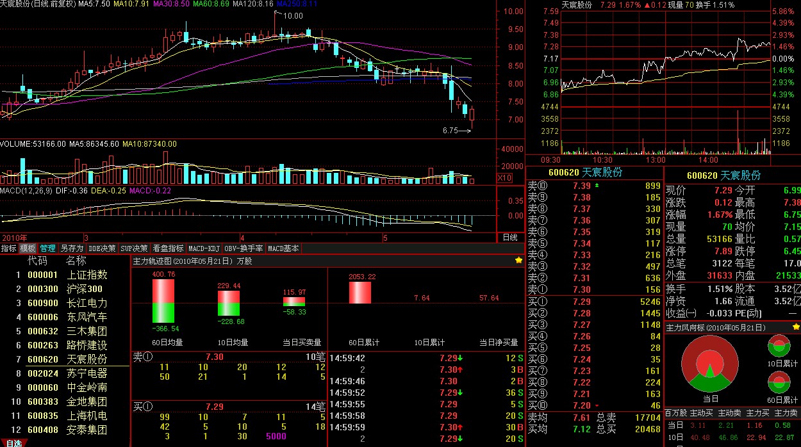Click the X10 volume scale indicator
Viewport: 801px width, 447px height.
(505, 177)
